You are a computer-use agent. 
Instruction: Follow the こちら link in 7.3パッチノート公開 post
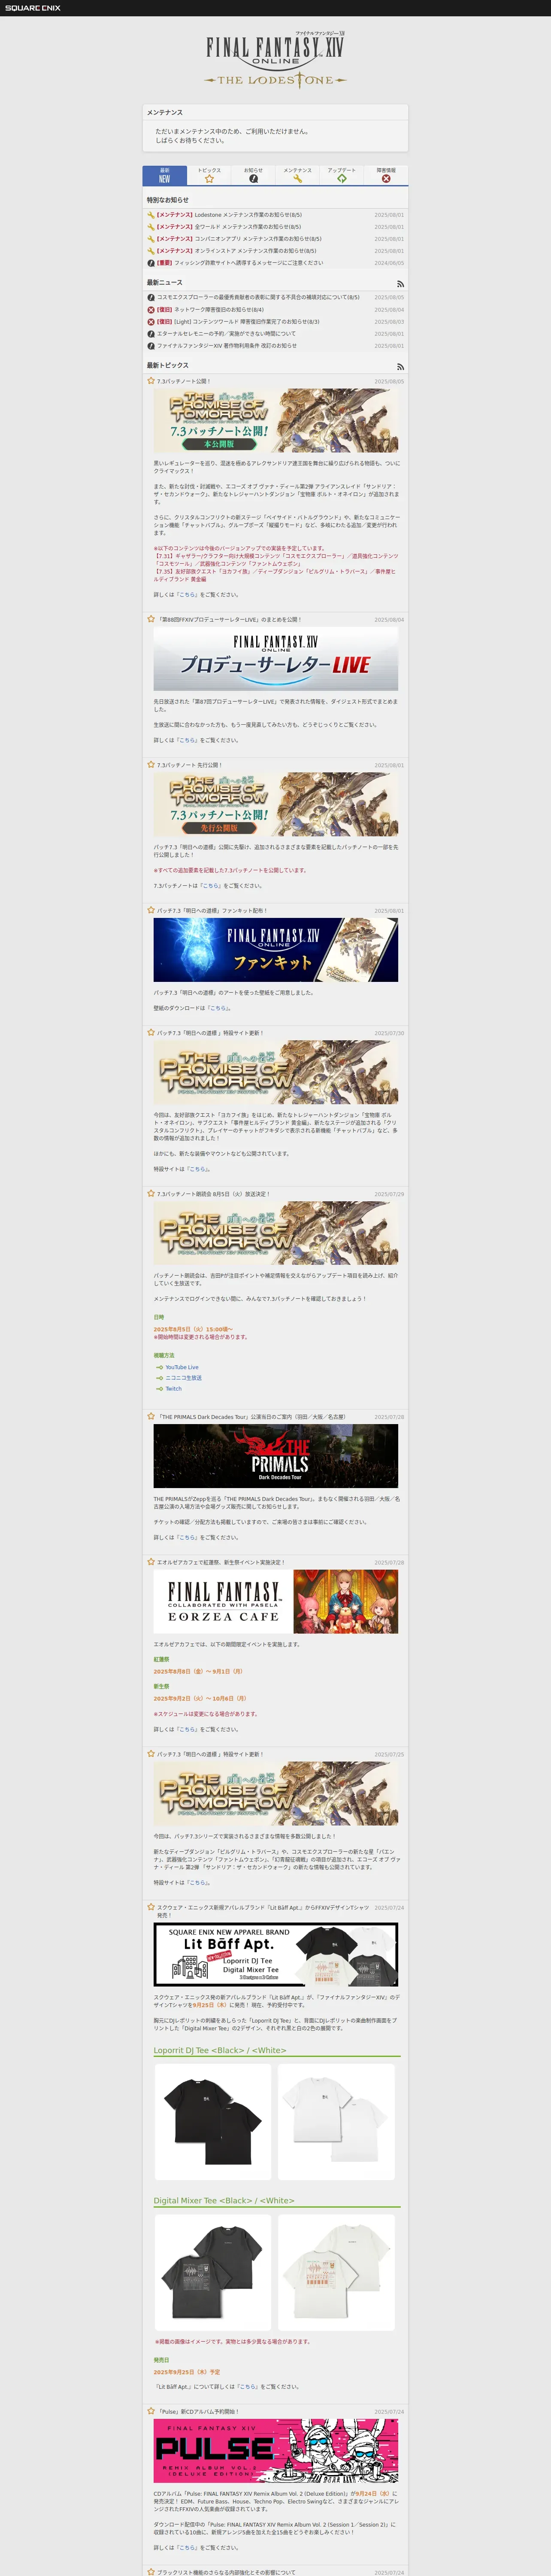[188, 595]
